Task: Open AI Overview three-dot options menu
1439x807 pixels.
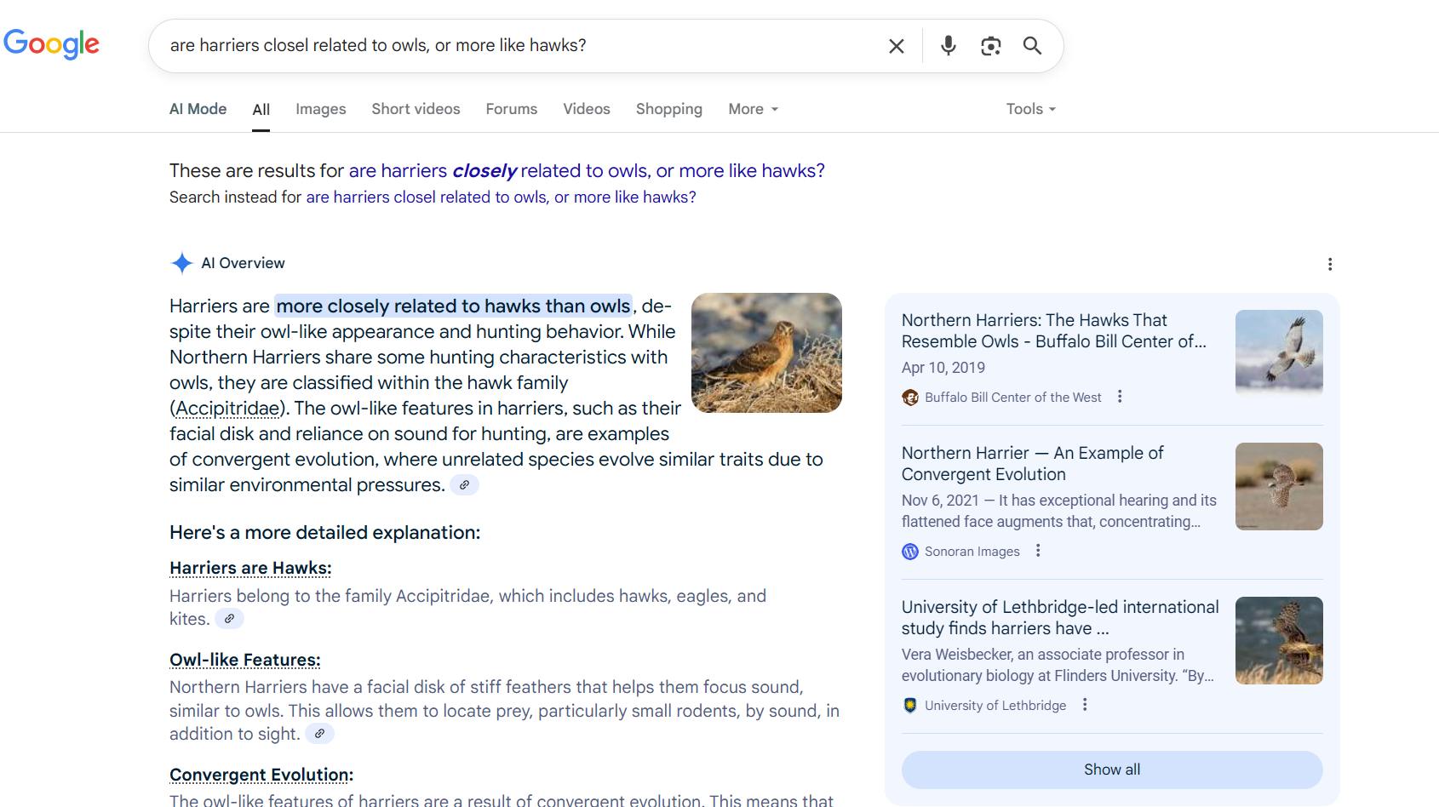Action: 1330,264
